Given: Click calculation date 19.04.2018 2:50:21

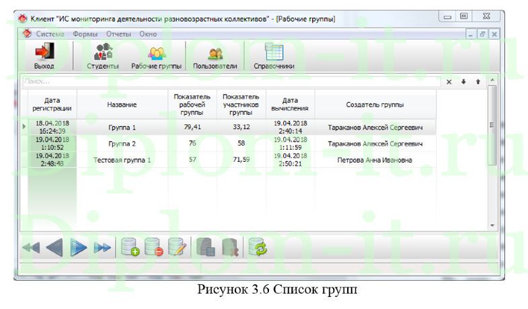Looking at the screenshot, I should point(290,160).
